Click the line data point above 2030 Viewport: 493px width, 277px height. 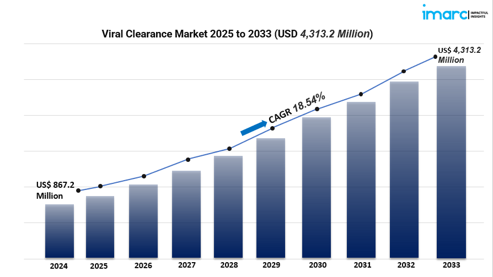tap(317, 109)
